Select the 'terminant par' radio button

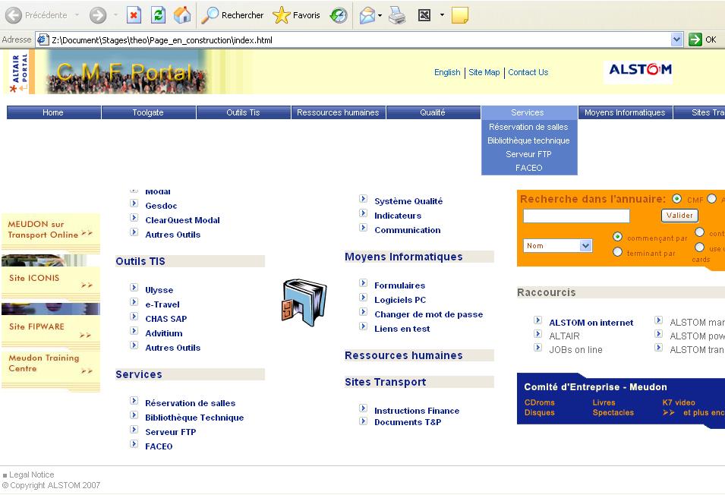point(617,252)
